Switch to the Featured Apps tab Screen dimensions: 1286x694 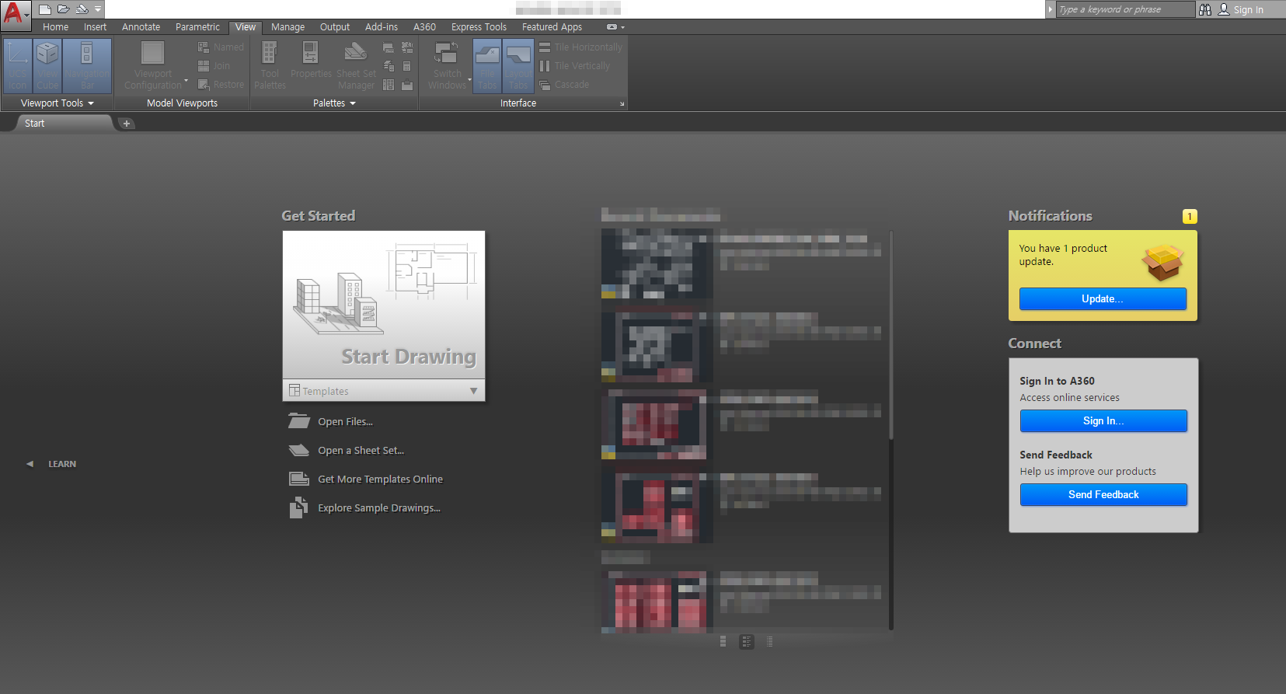(552, 27)
